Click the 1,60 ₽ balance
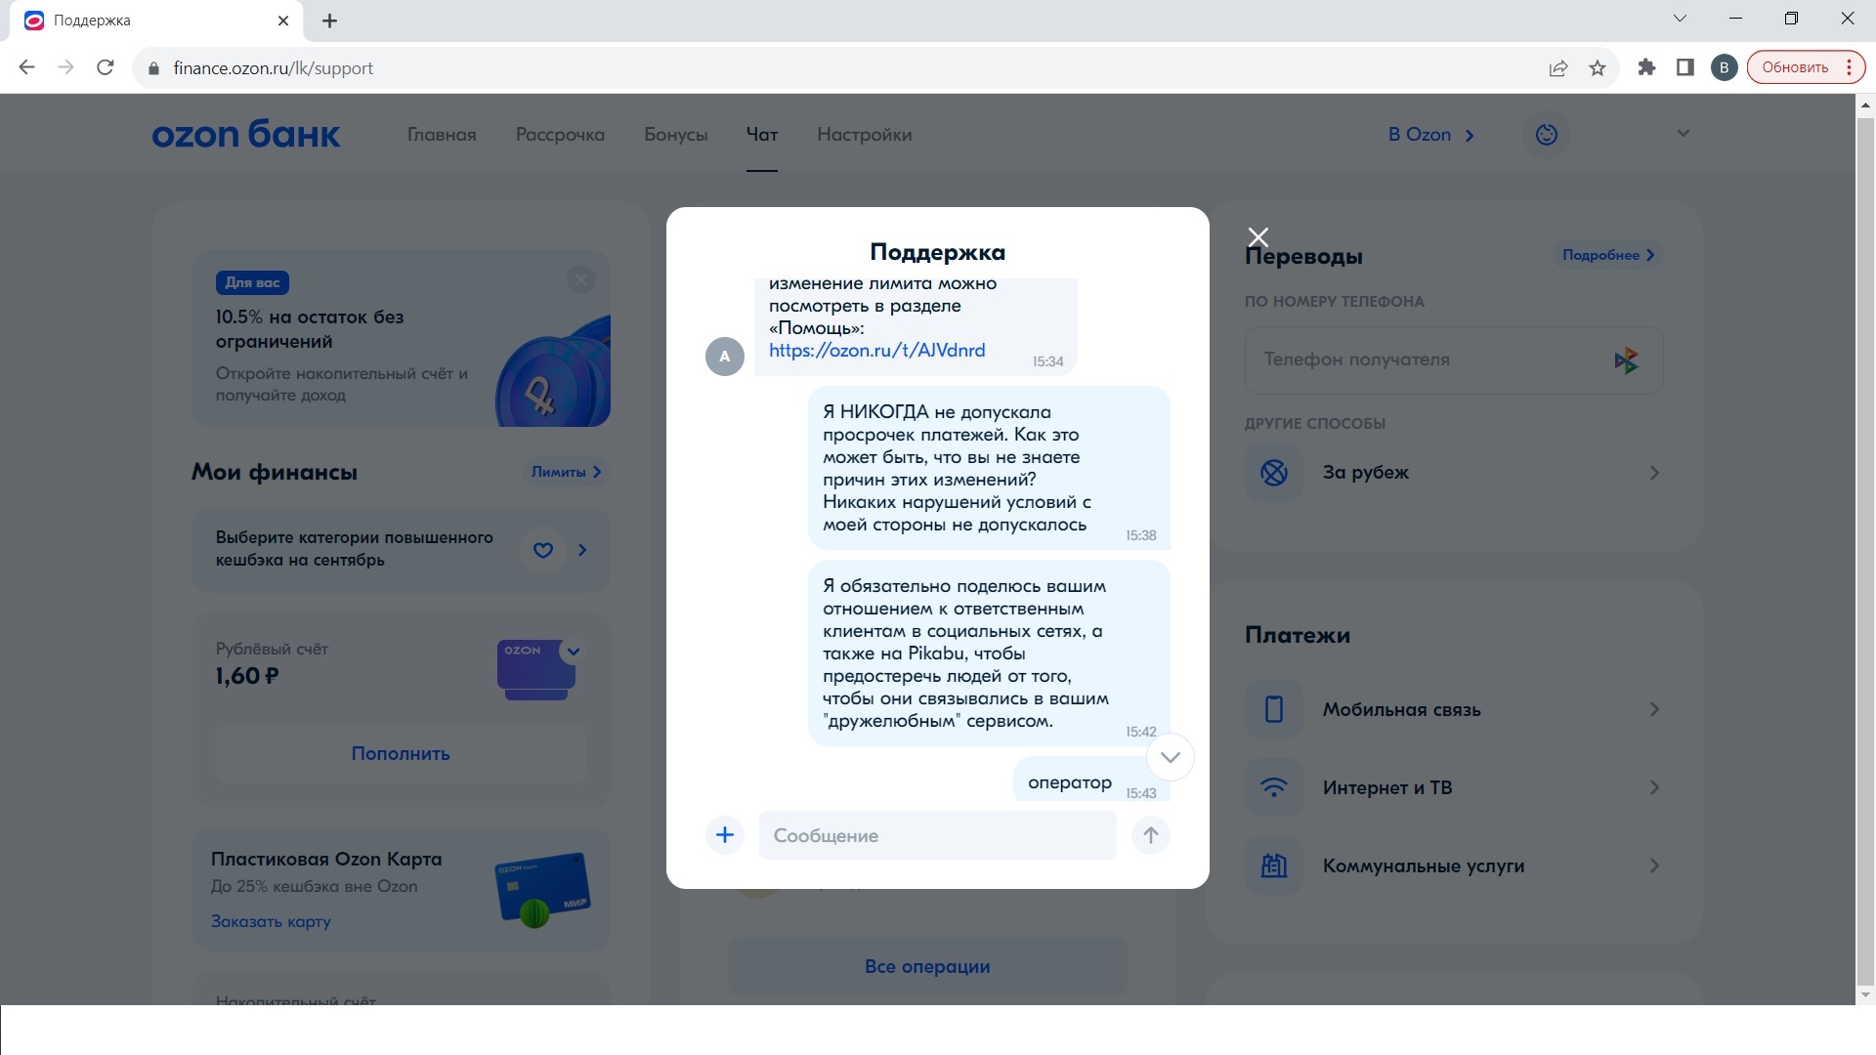 [x=247, y=676]
